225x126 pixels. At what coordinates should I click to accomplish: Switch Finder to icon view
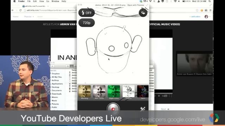point(68,66)
